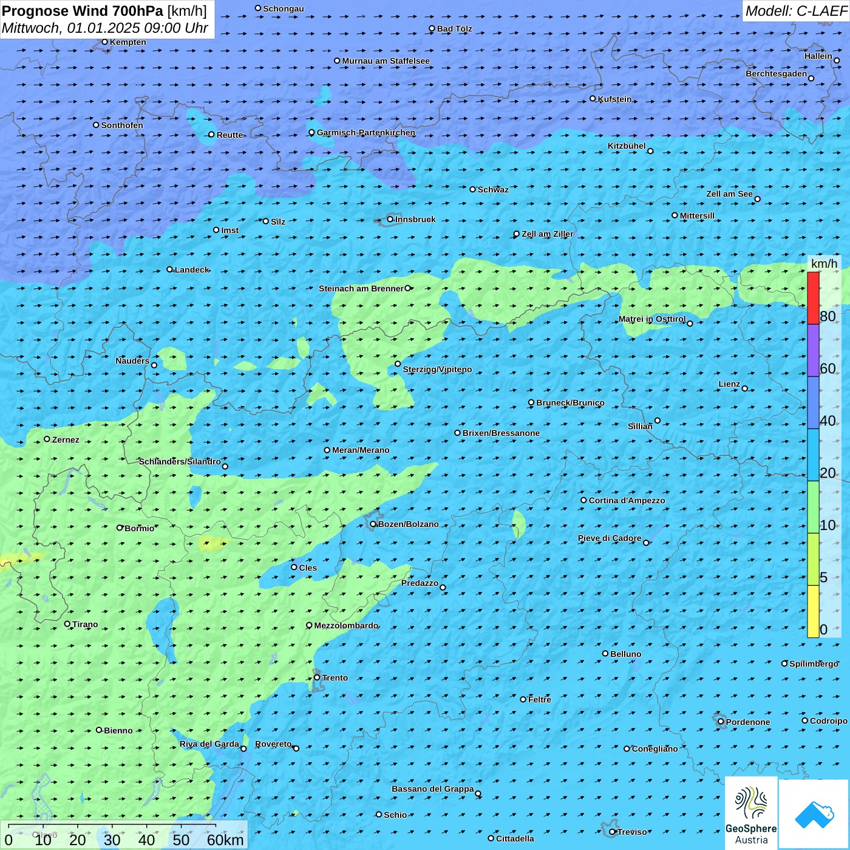Image resolution: width=850 pixels, height=850 pixels.
Task: Click the 'Sonthofen' label
Action: 122,125
